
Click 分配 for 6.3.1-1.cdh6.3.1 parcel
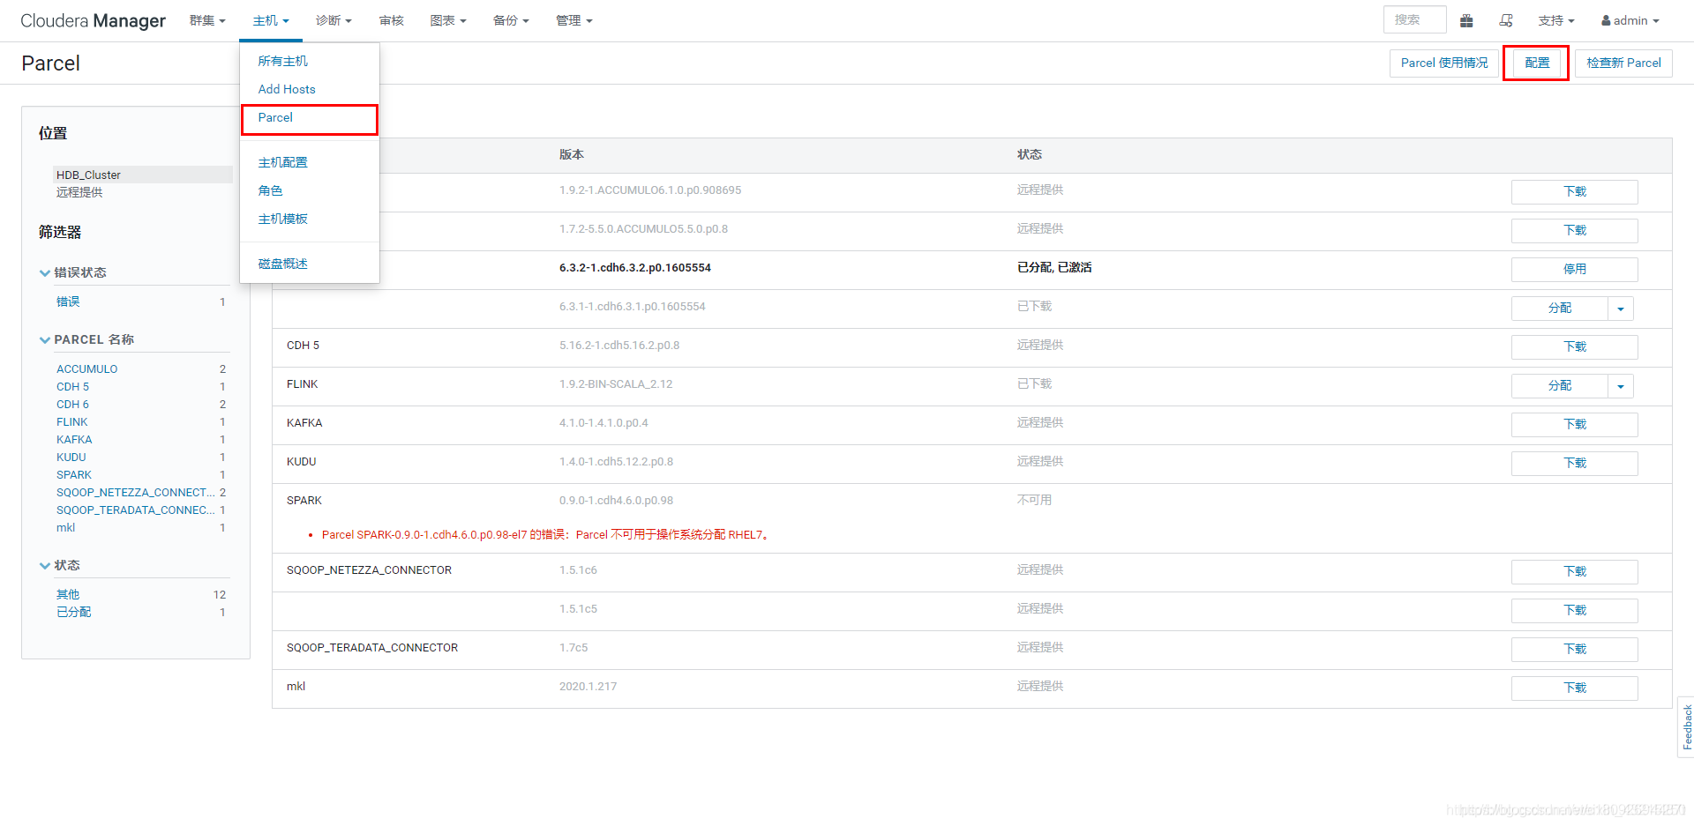(x=1559, y=309)
